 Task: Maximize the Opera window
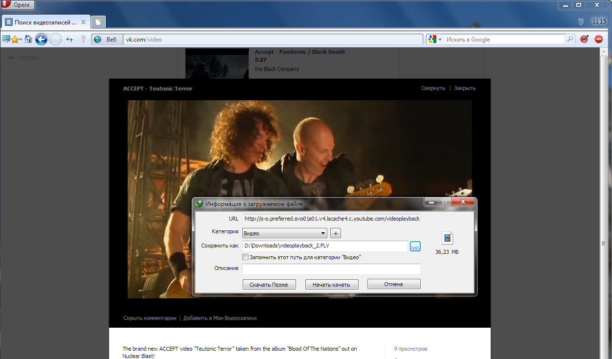(579, 5)
